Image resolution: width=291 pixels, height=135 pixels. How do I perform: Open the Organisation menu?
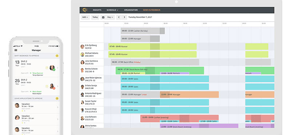(131, 10)
